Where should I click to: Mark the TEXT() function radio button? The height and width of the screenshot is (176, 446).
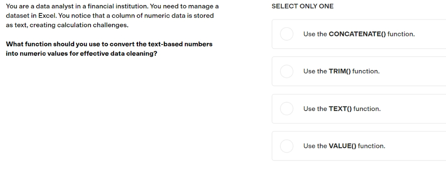click(x=287, y=109)
